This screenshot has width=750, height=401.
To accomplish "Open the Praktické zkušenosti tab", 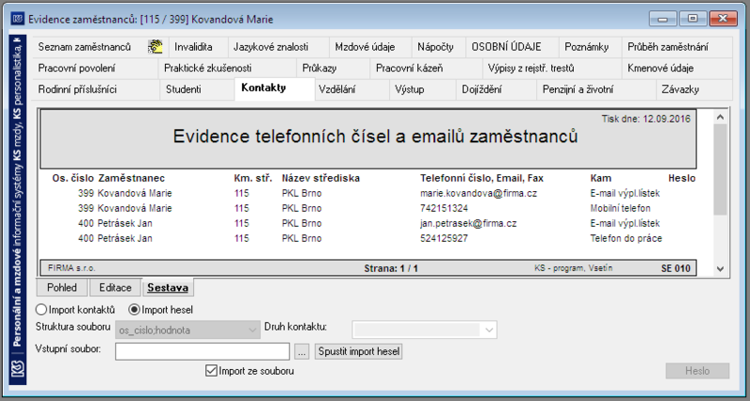I will tap(227, 68).
